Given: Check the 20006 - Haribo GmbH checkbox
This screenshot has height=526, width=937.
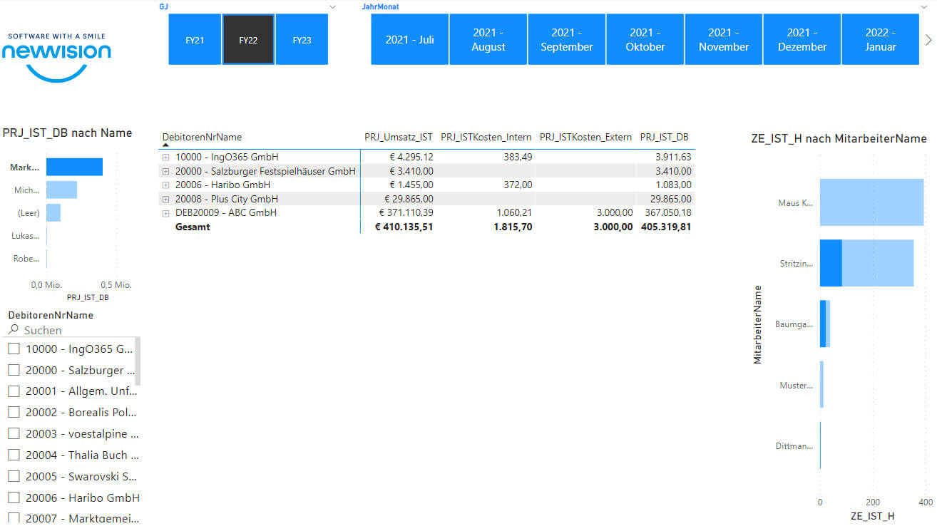Looking at the screenshot, I should coord(14,497).
